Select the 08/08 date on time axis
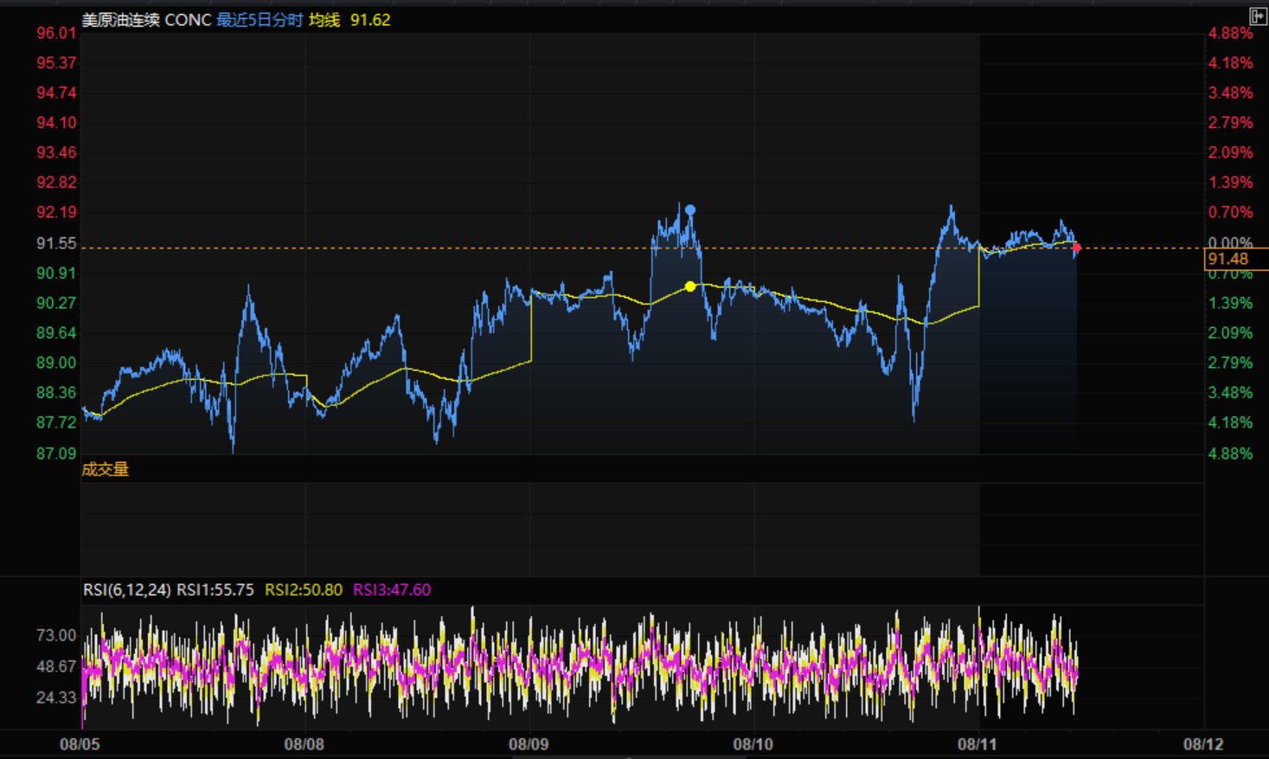The width and height of the screenshot is (1269, 759). click(304, 744)
